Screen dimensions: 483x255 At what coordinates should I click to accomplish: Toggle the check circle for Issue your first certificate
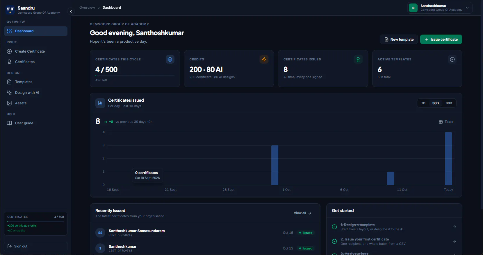(x=334, y=241)
